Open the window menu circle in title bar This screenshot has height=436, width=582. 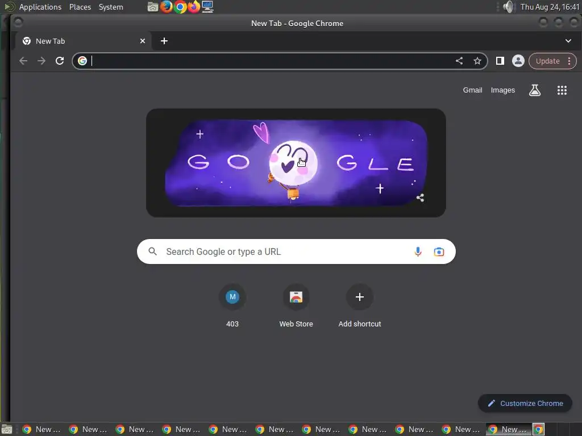[x=18, y=23]
